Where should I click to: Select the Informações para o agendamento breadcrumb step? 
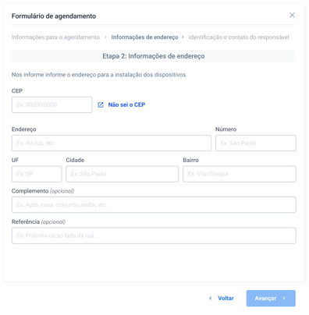click(x=55, y=37)
